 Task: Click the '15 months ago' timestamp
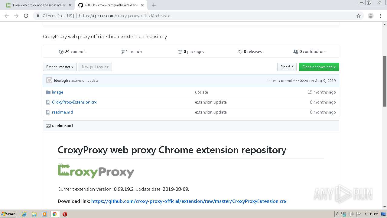coord(322,92)
